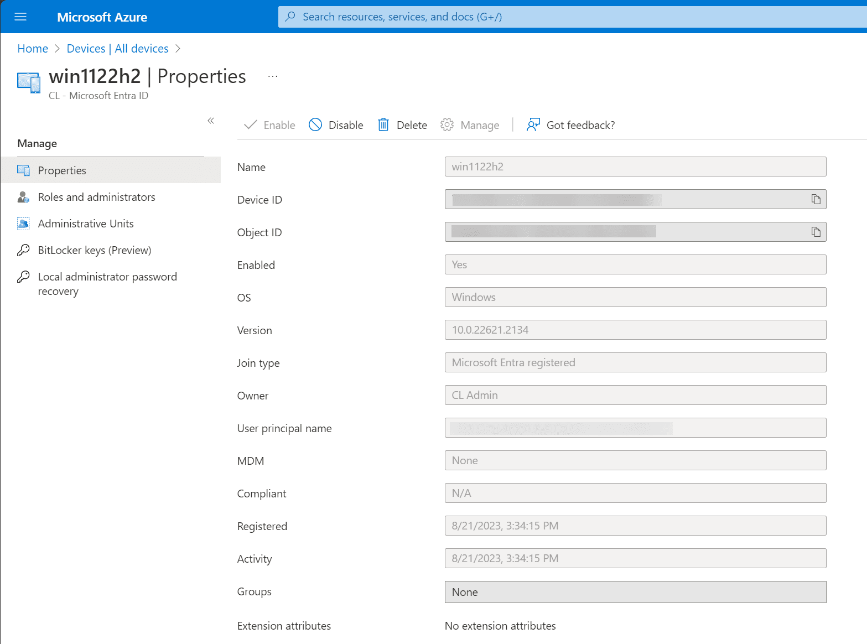
Task: Click the Compliant field showing N/A
Action: click(x=635, y=493)
